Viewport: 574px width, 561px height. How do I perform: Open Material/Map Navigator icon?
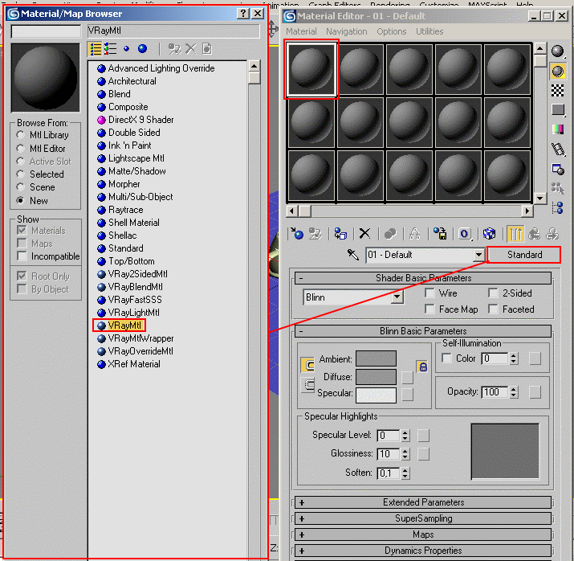(x=557, y=207)
